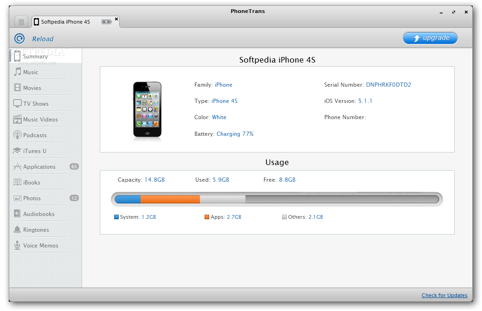Click the Apps value 2.7GB

click(x=234, y=217)
